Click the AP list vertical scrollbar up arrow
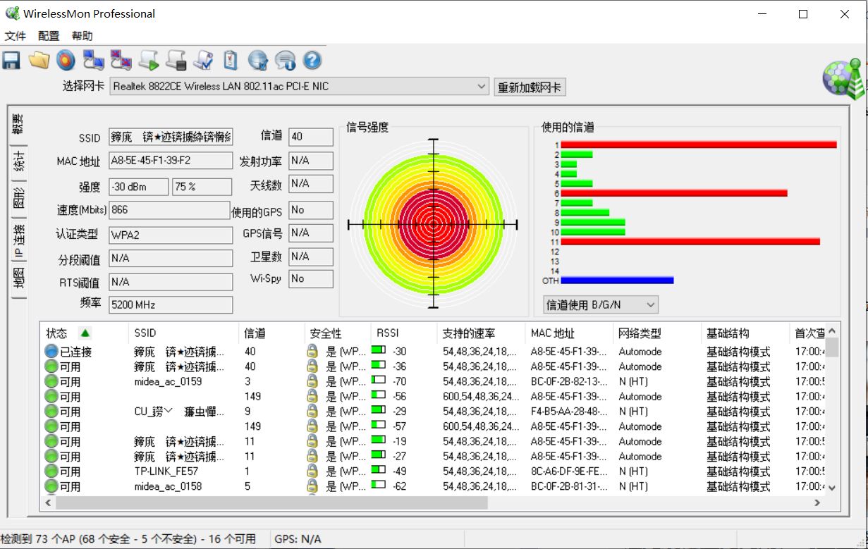Image resolution: width=868 pixels, height=549 pixels. [x=832, y=331]
